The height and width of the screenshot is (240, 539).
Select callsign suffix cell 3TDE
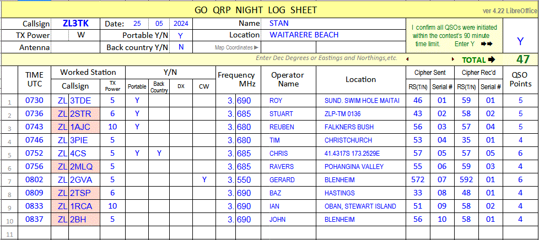pos(84,101)
